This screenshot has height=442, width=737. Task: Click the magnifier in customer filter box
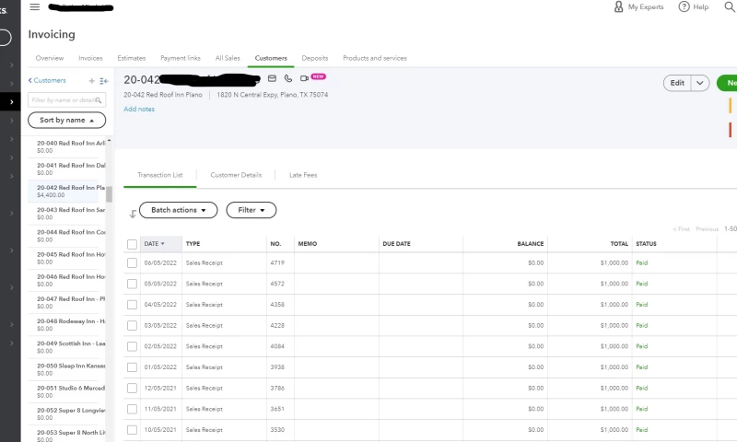coord(99,100)
